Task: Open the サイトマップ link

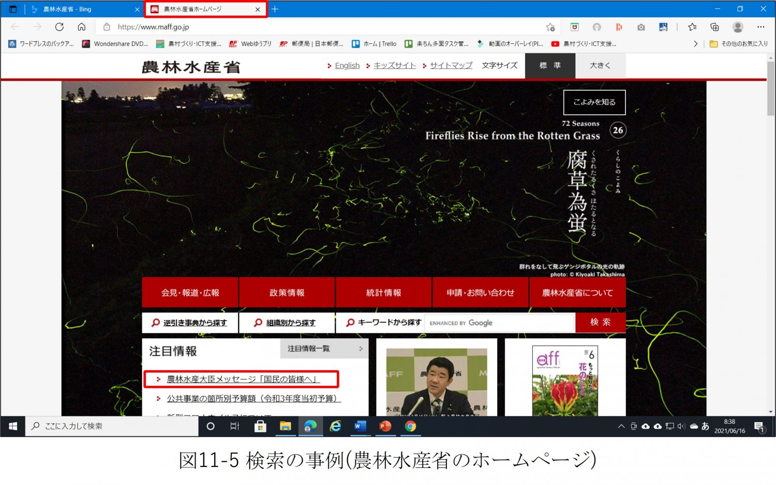Action: tap(451, 66)
